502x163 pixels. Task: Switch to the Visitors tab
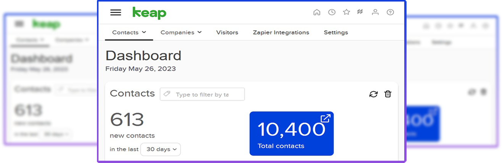227,32
